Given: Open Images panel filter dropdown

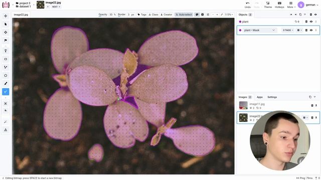Looking at the screenshot, I should [x=315, y=97].
